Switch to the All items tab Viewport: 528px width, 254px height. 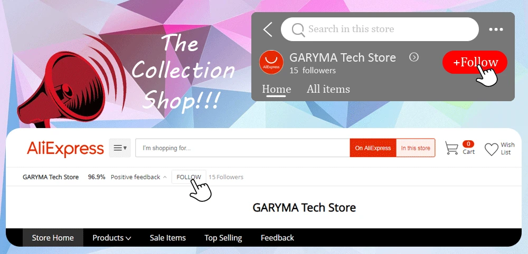click(328, 89)
